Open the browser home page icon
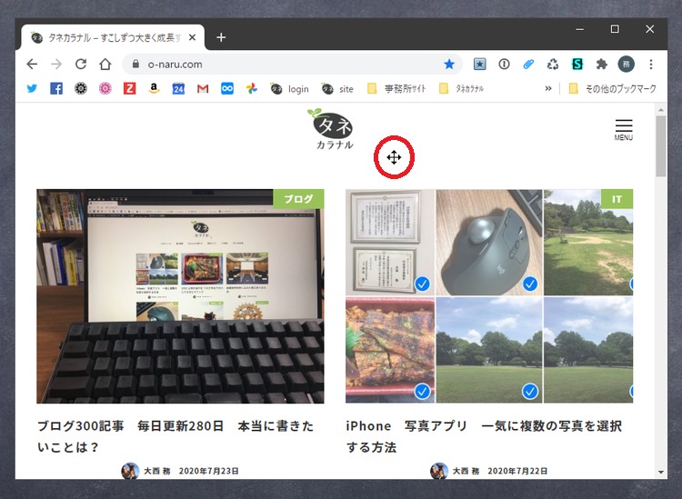The width and height of the screenshot is (682, 499). point(105,65)
